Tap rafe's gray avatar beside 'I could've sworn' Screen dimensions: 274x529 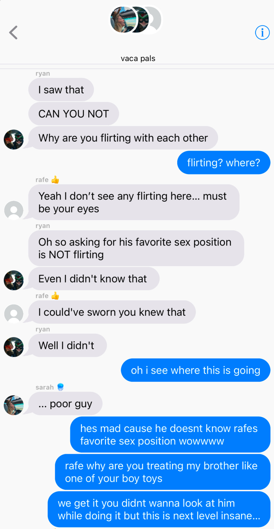tap(14, 314)
